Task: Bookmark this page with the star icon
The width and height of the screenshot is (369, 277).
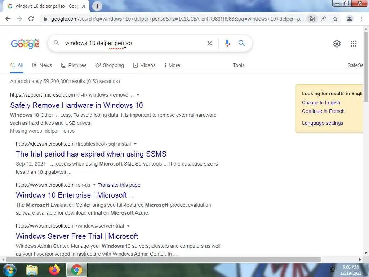Action: click(x=335, y=19)
